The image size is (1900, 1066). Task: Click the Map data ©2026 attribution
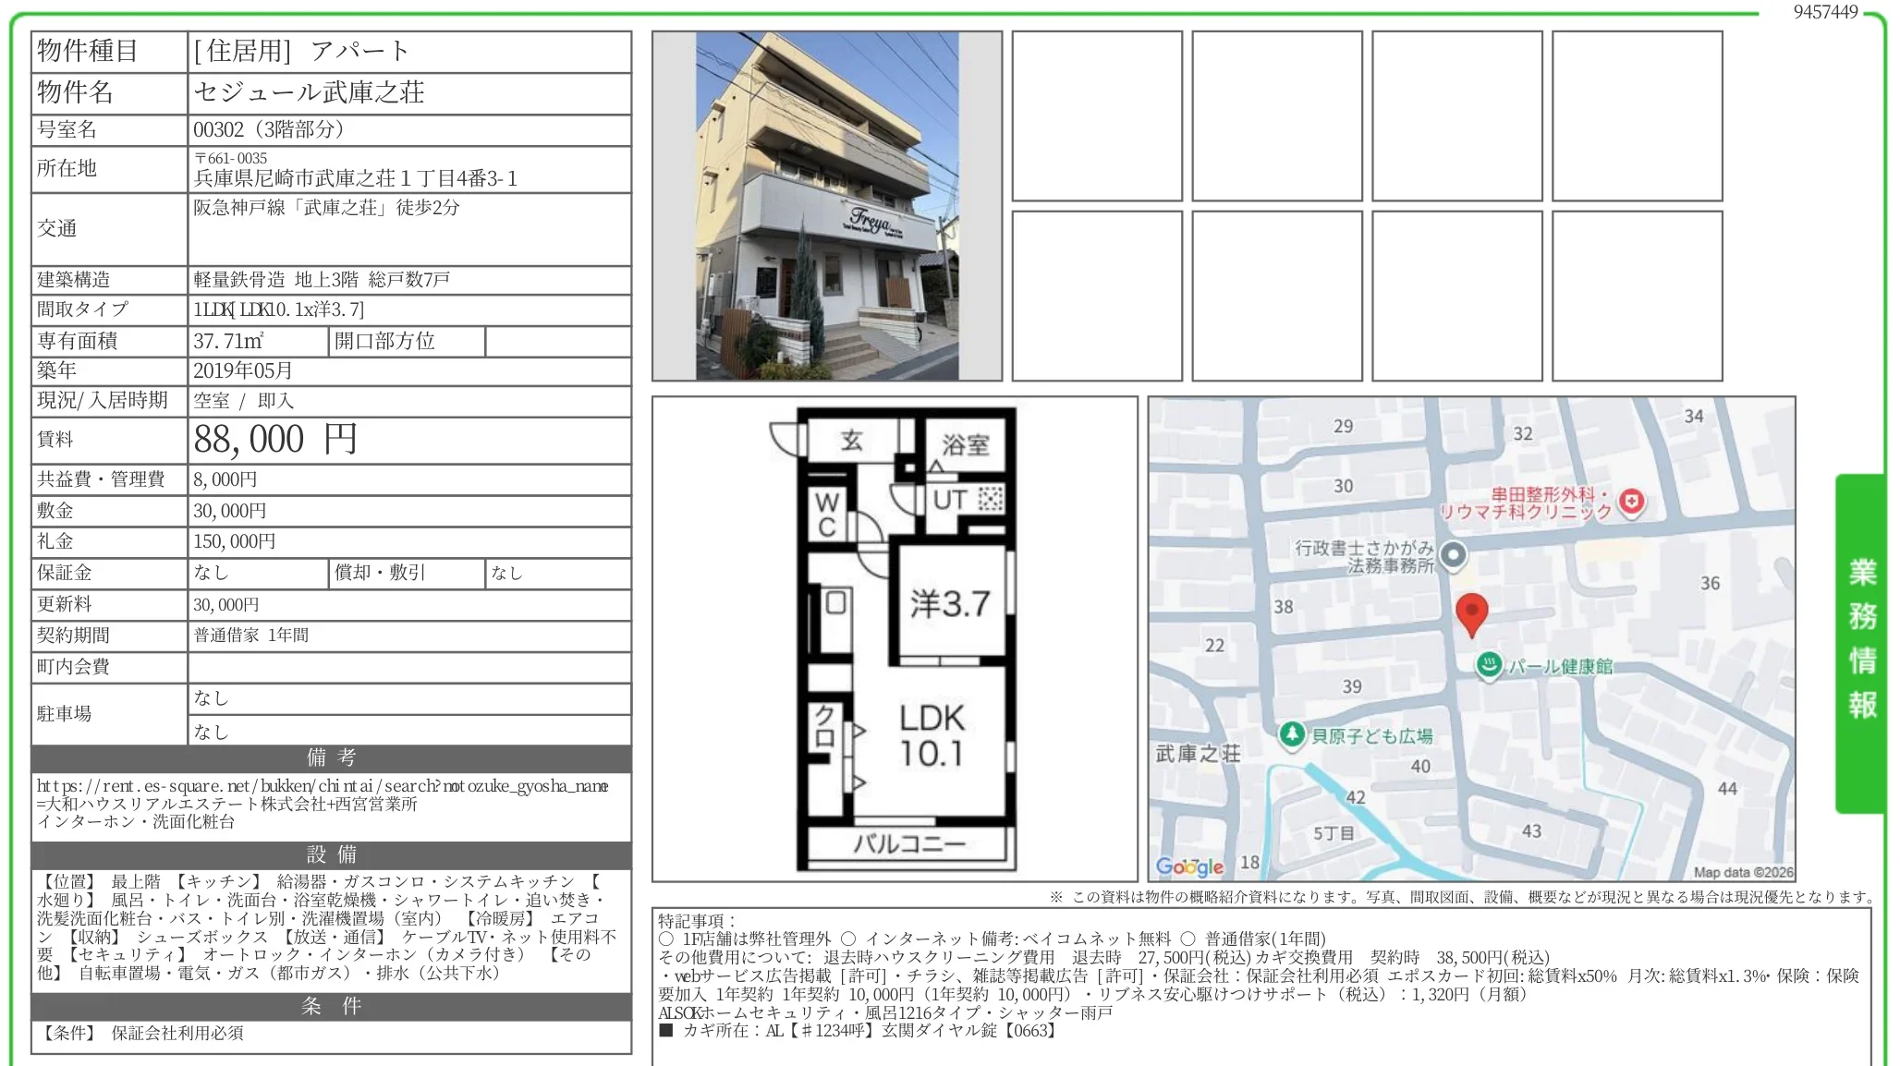tap(1743, 872)
